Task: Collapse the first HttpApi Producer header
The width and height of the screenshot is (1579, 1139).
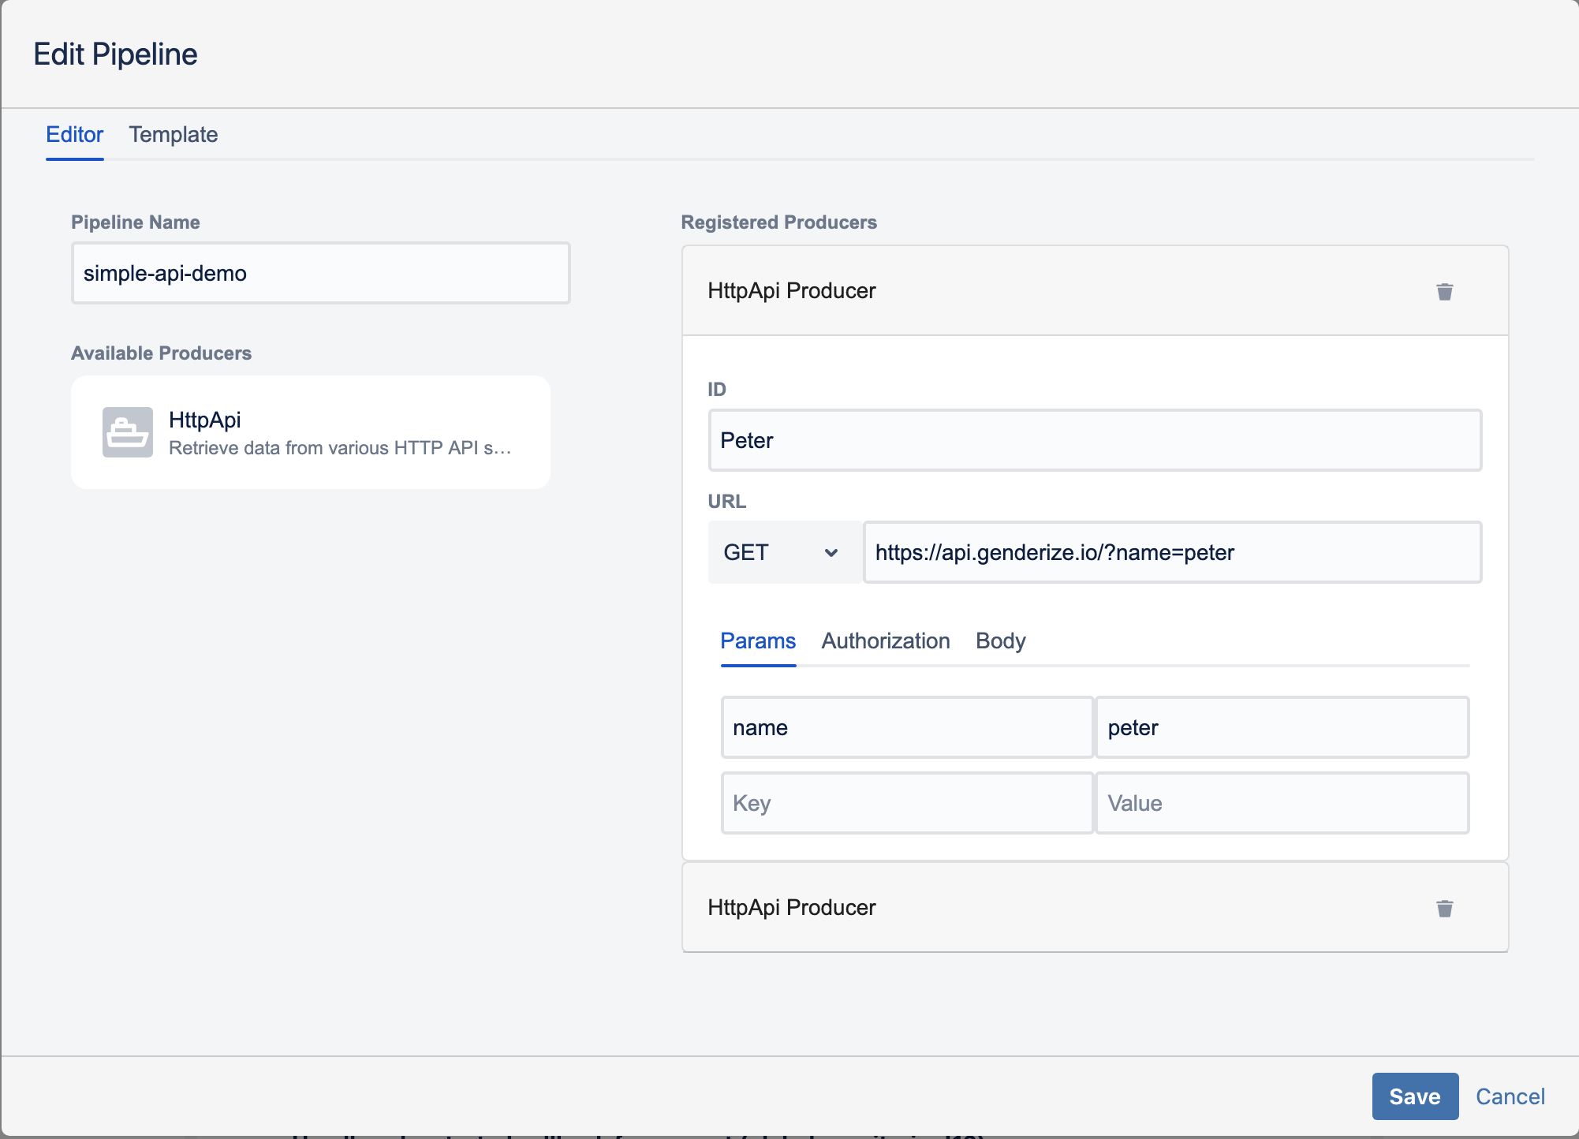Action: pos(792,290)
